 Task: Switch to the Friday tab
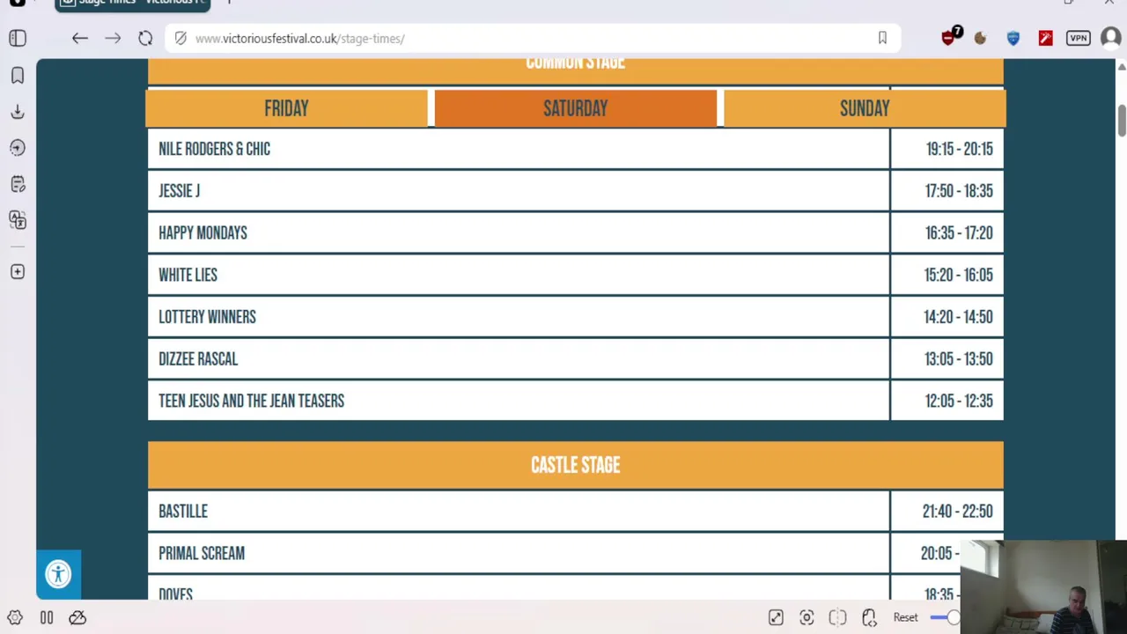pos(286,108)
